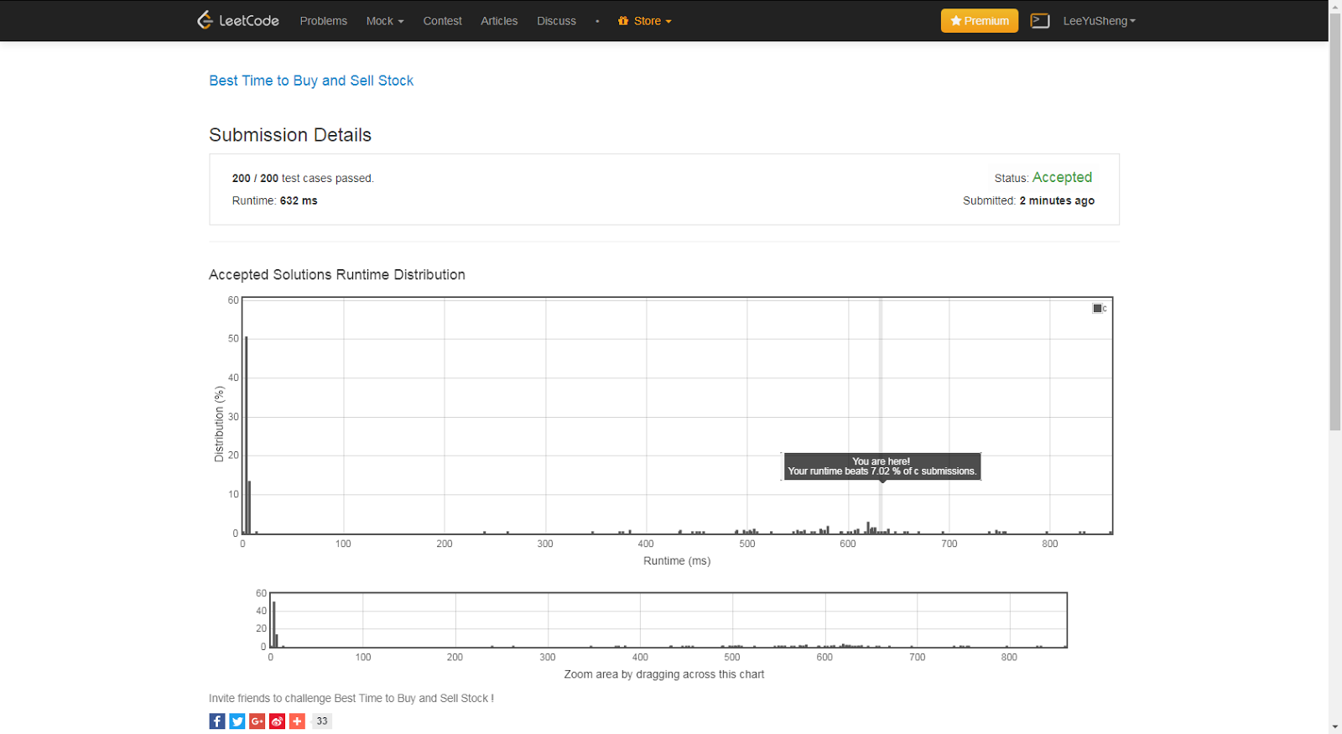1342x734 pixels.
Task: Navigate to the Discuss section
Action: [556, 21]
